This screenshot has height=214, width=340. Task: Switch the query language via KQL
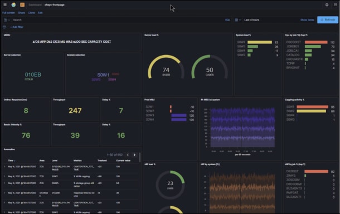click(x=227, y=20)
